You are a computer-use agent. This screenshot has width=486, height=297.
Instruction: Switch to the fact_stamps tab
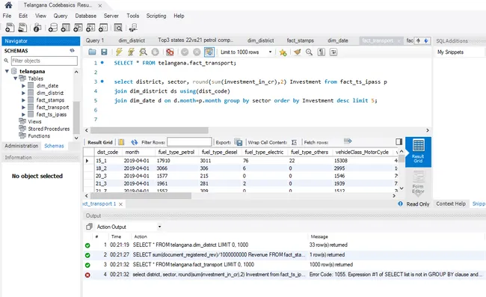(300, 40)
